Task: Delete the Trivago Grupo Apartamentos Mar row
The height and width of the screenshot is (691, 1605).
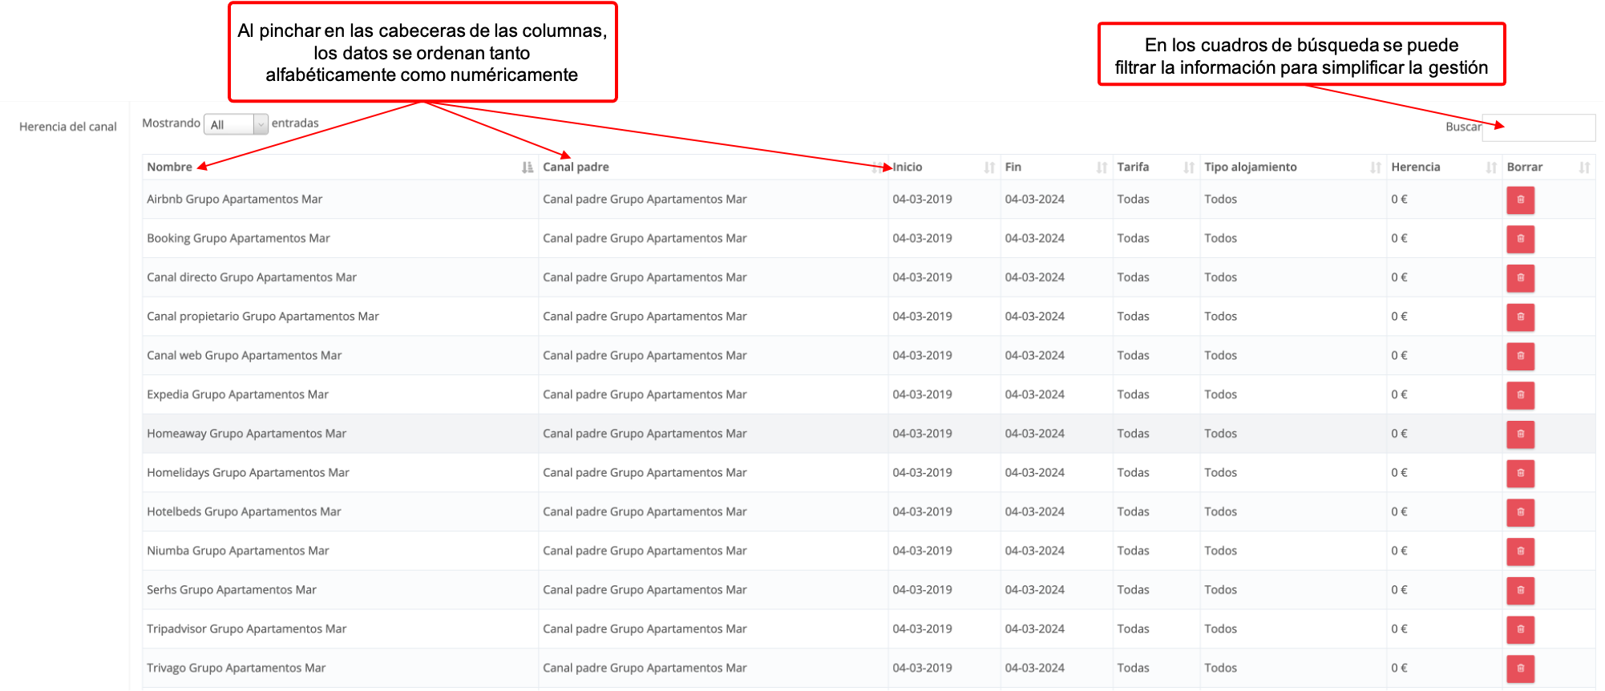Action: pos(1520,669)
